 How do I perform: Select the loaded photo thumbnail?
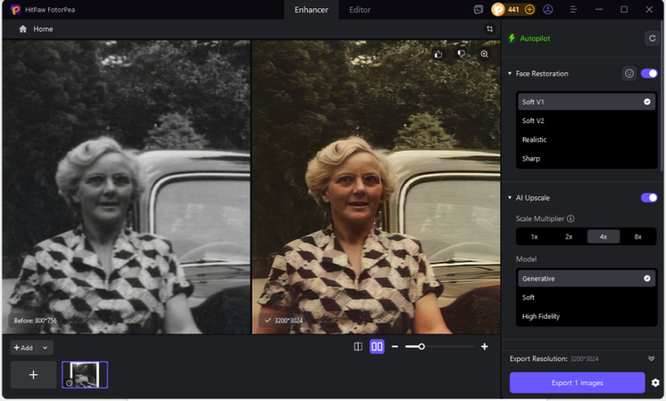(85, 375)
